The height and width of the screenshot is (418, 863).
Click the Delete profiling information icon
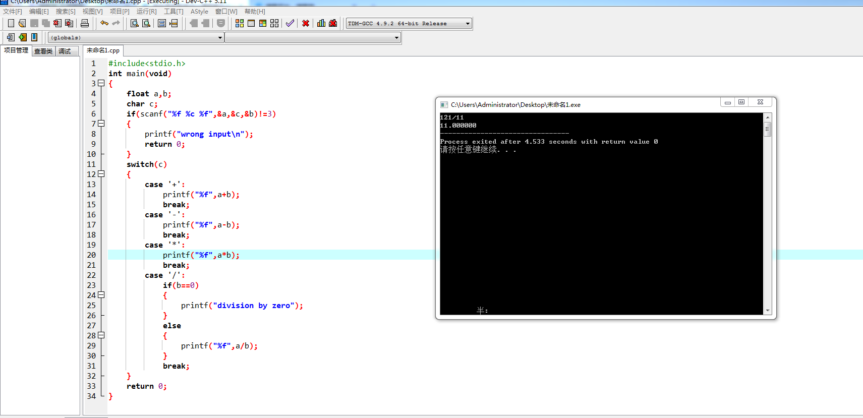[333, 23]
